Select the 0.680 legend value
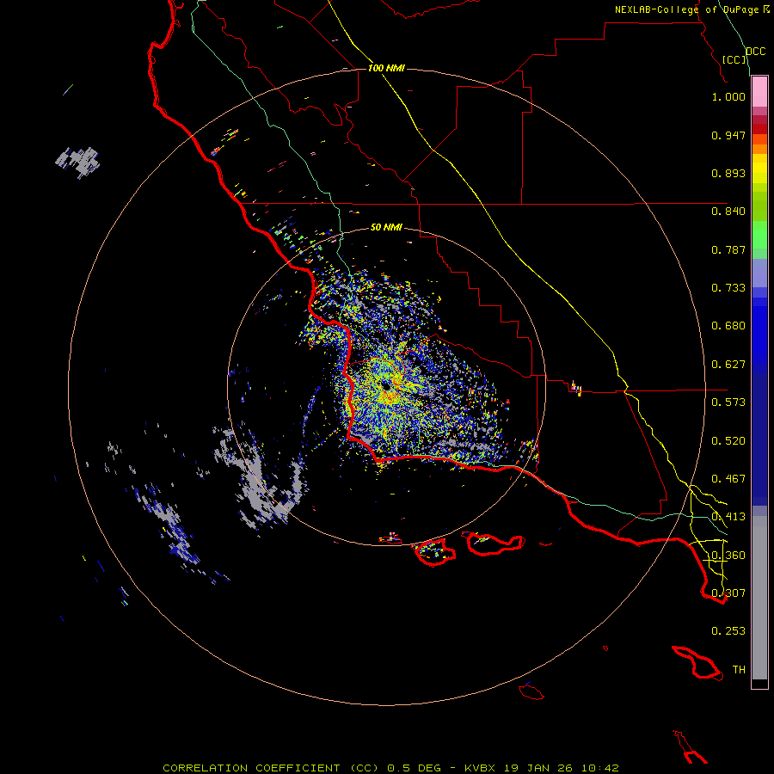 point(728,326)
